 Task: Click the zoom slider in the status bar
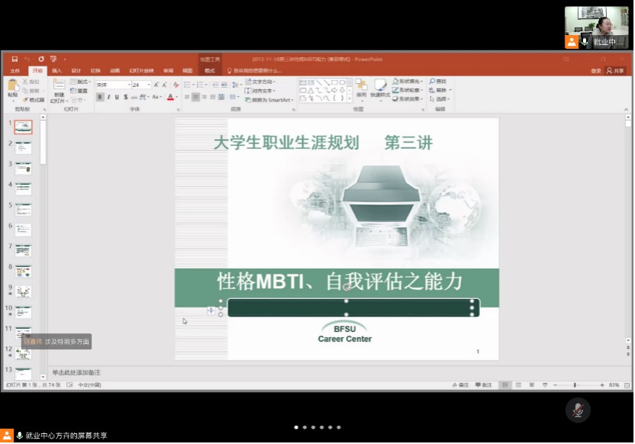(575, 385)
